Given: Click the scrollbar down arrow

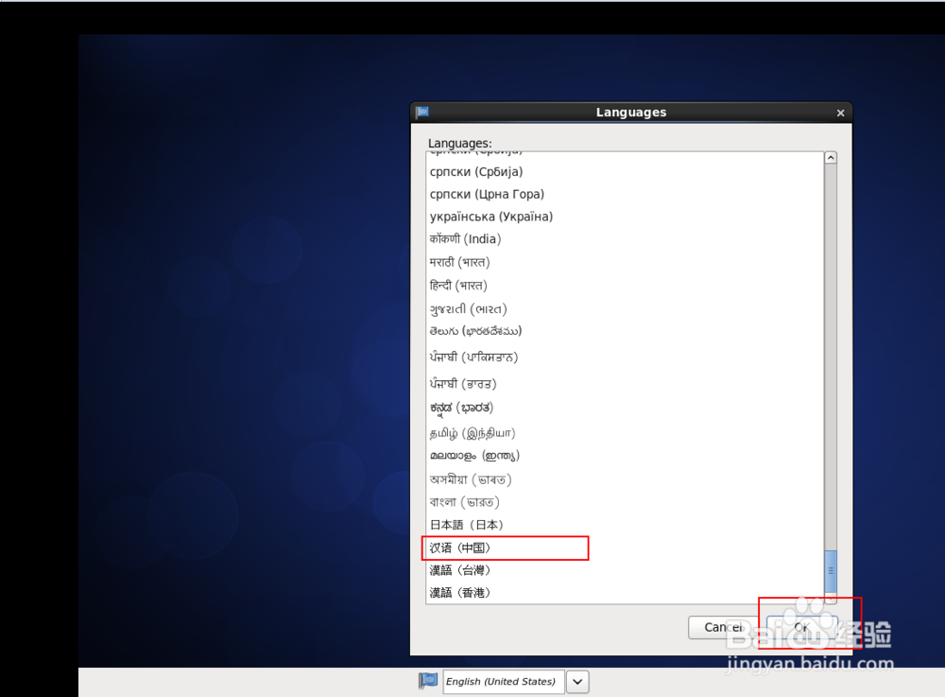Looking at the screenshot, I should click(831, 599).
